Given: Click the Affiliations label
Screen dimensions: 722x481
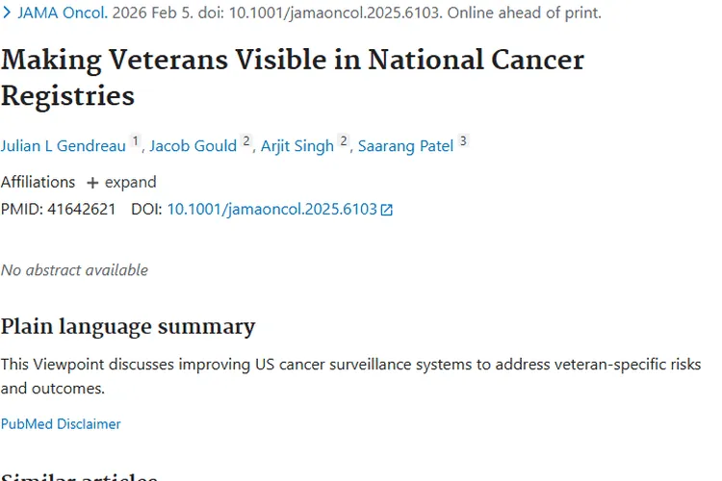Looking at the screenshot, I should (38, 182).
